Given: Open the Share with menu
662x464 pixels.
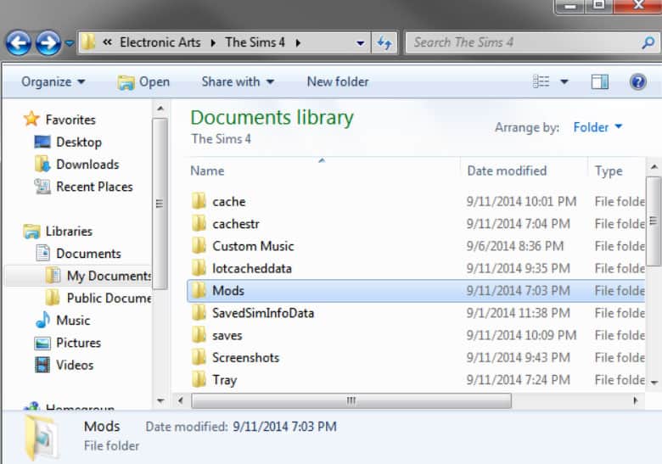Looking at the screenshot, I should pos(238,81).
